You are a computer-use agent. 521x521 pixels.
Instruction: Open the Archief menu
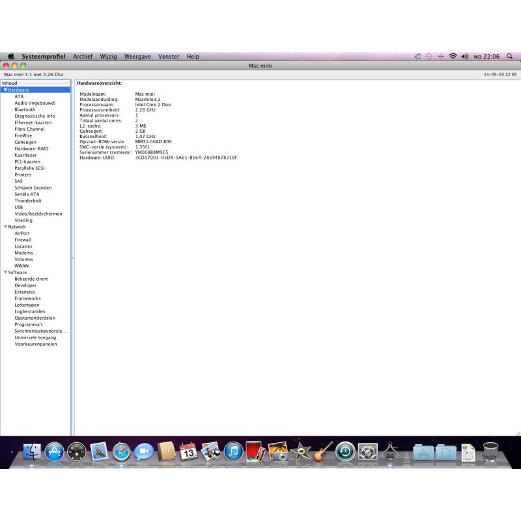83,57
